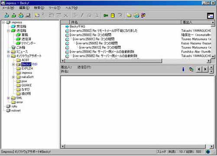Select message [rim-arts:25584] Re: サーバー側メールの自動削除
The height and width of the screenshot is (156, 217).
tap(102, 52)
